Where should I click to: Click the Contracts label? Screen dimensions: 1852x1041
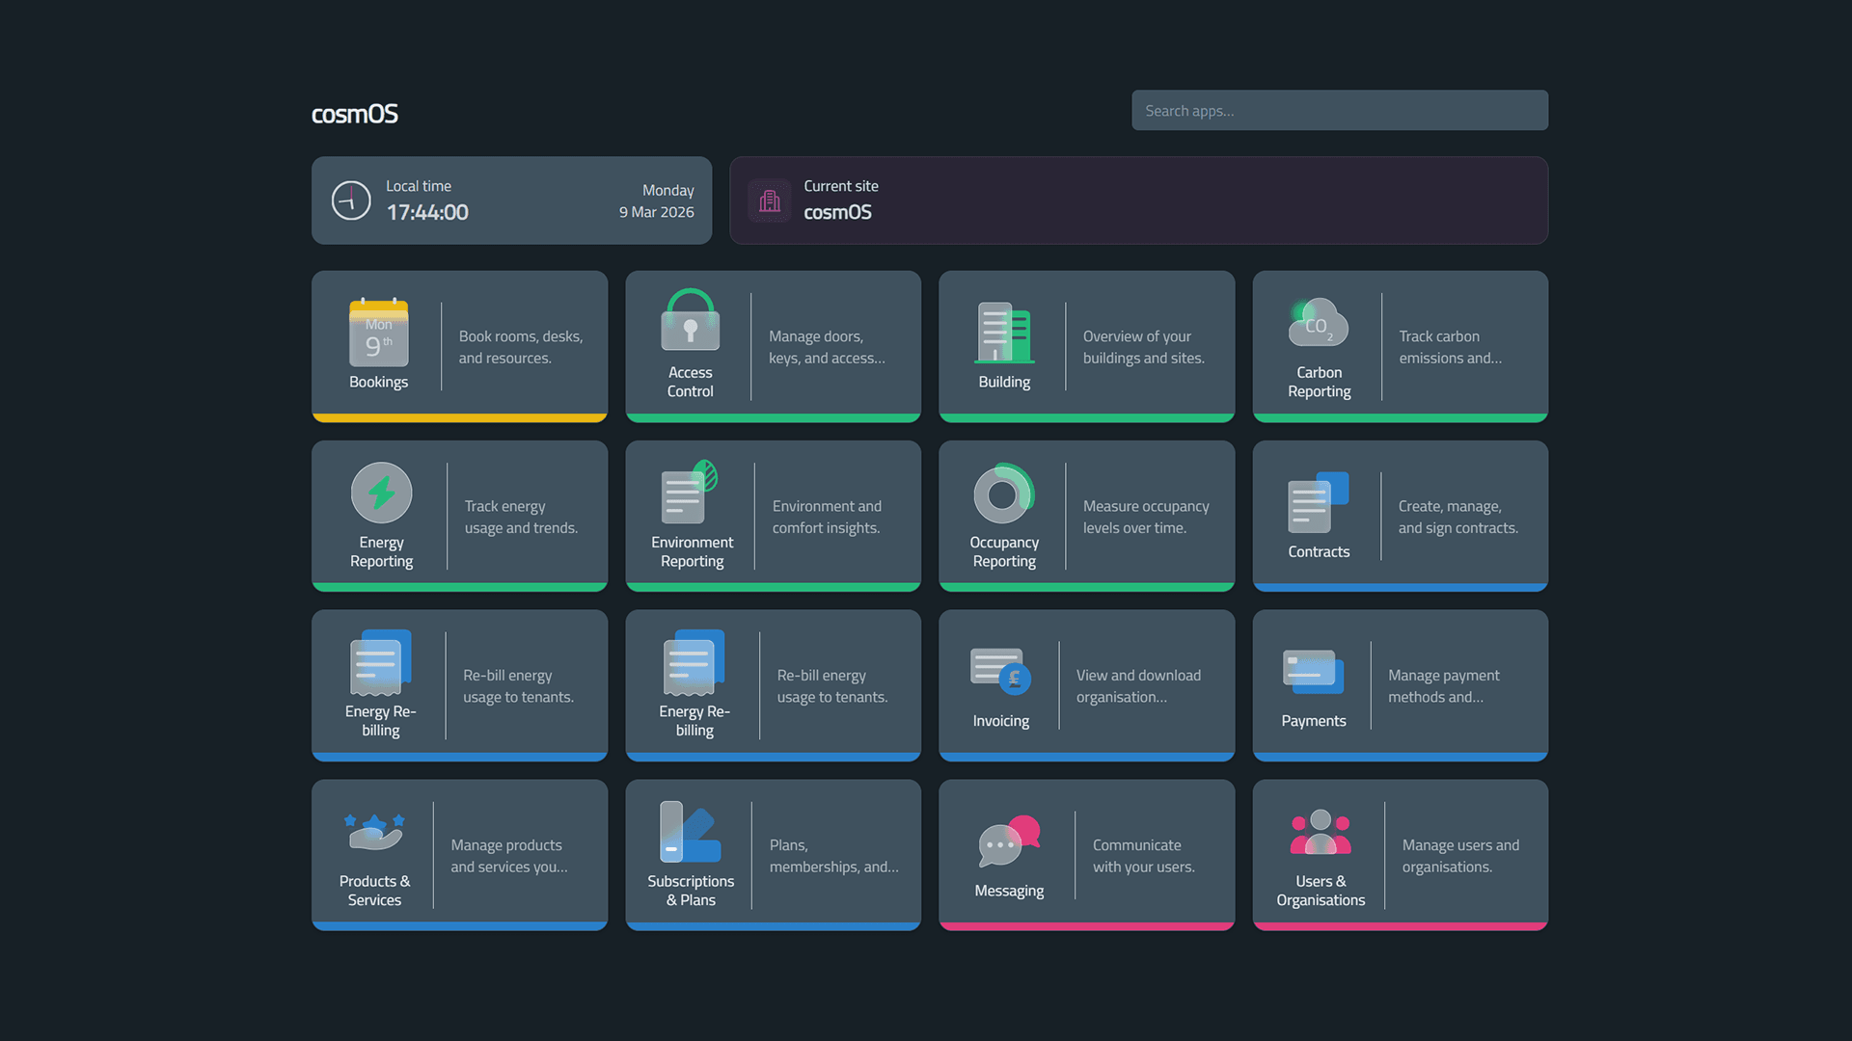pos(1319,551)
